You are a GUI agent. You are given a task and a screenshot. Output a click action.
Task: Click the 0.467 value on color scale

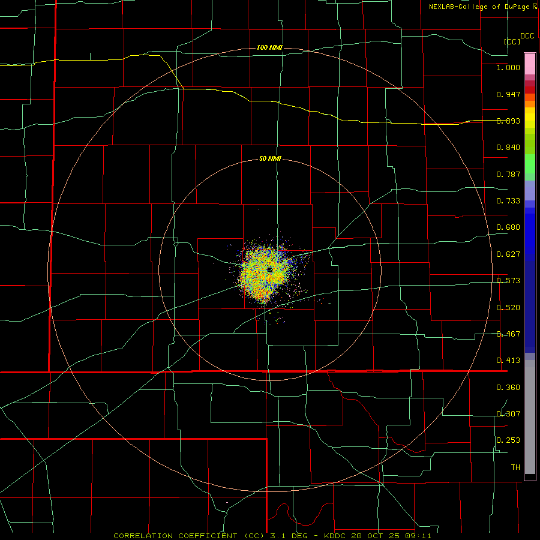point(508,334)
